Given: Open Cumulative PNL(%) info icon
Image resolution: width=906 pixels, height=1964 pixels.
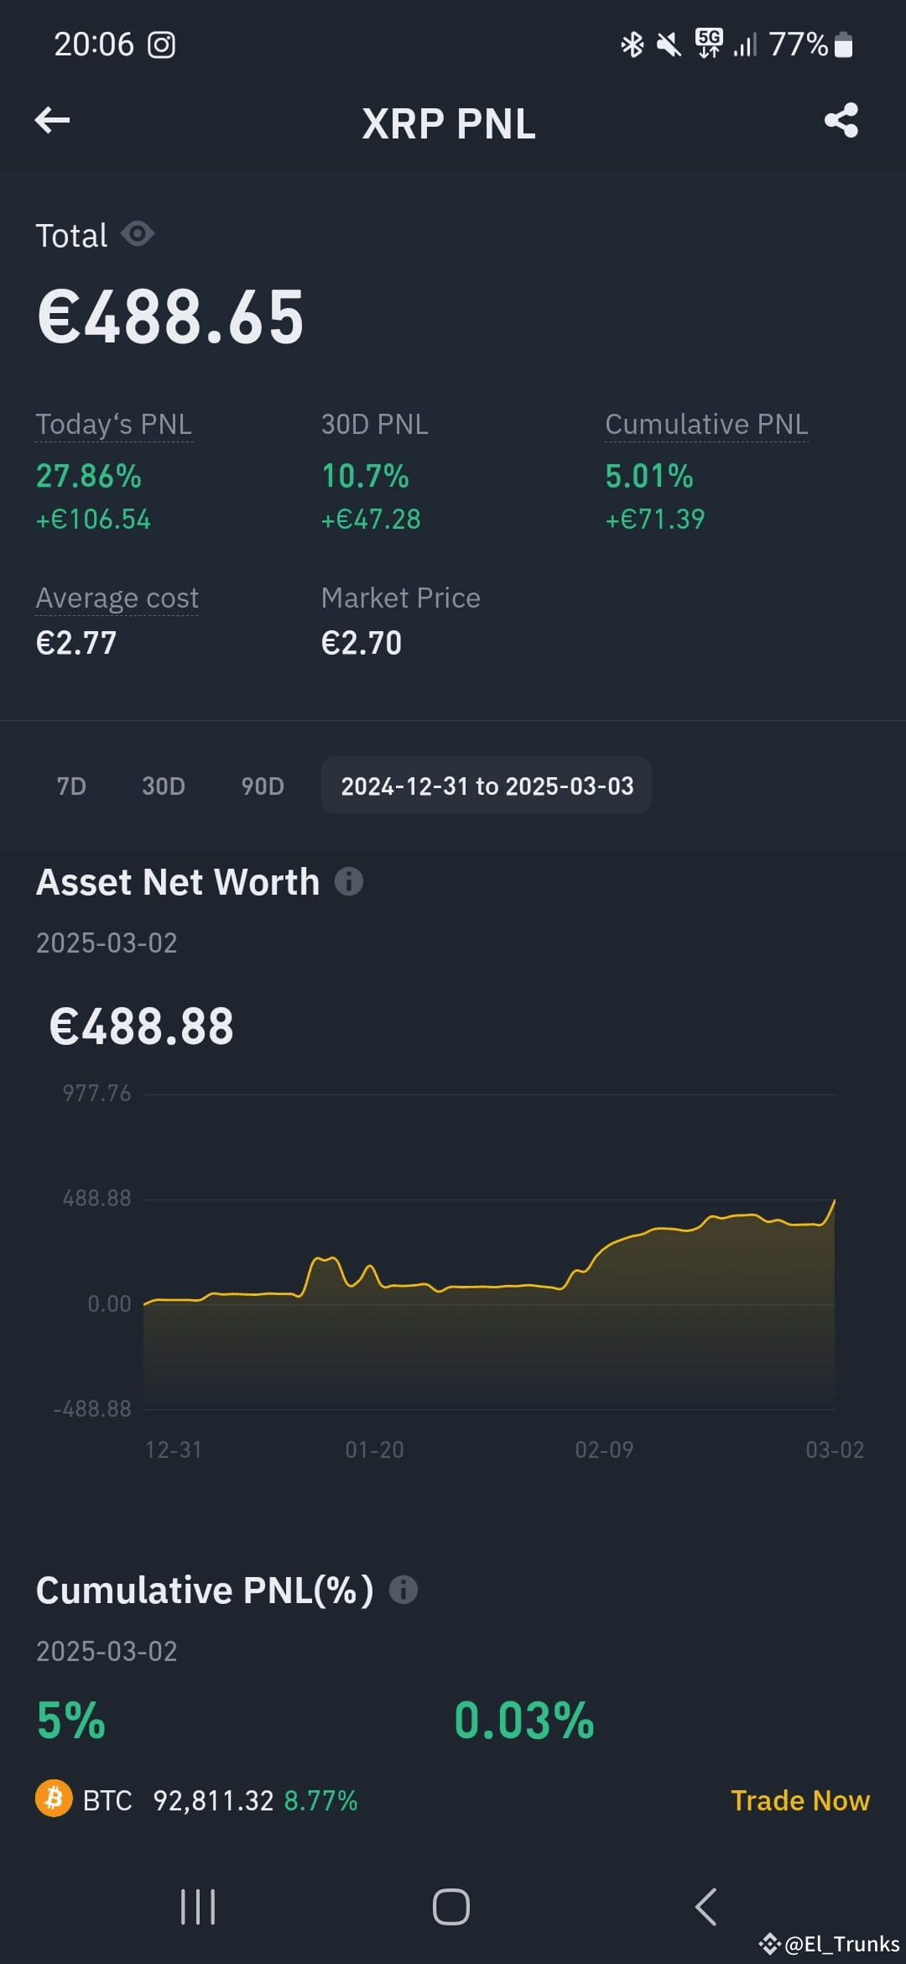Looking at the screenshot, I should tap(404, 1590).
